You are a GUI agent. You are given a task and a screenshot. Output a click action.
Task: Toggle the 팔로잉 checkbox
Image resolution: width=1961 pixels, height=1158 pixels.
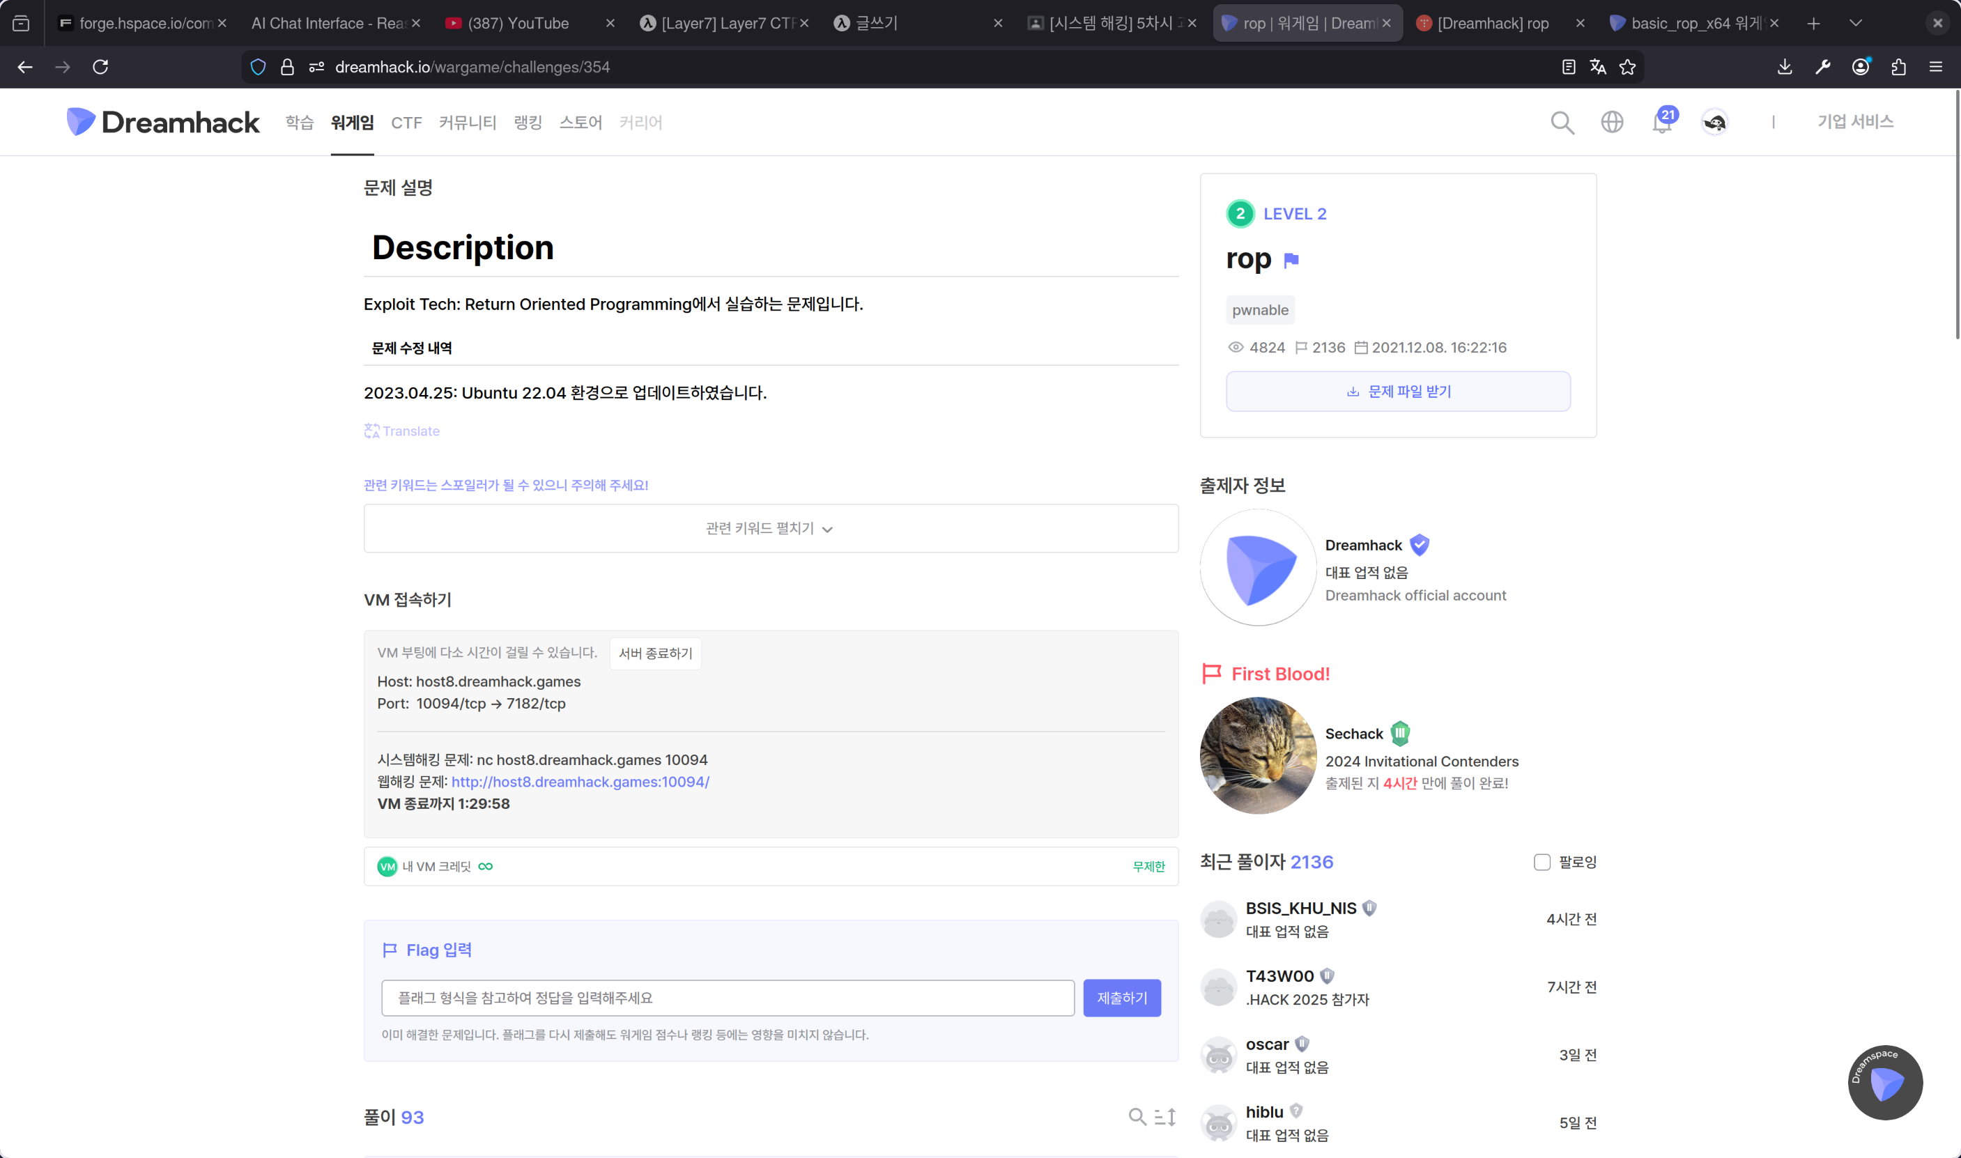coord(1542,863)
